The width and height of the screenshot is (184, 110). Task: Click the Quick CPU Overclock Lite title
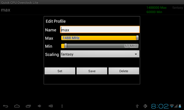(x=20, y=3)
